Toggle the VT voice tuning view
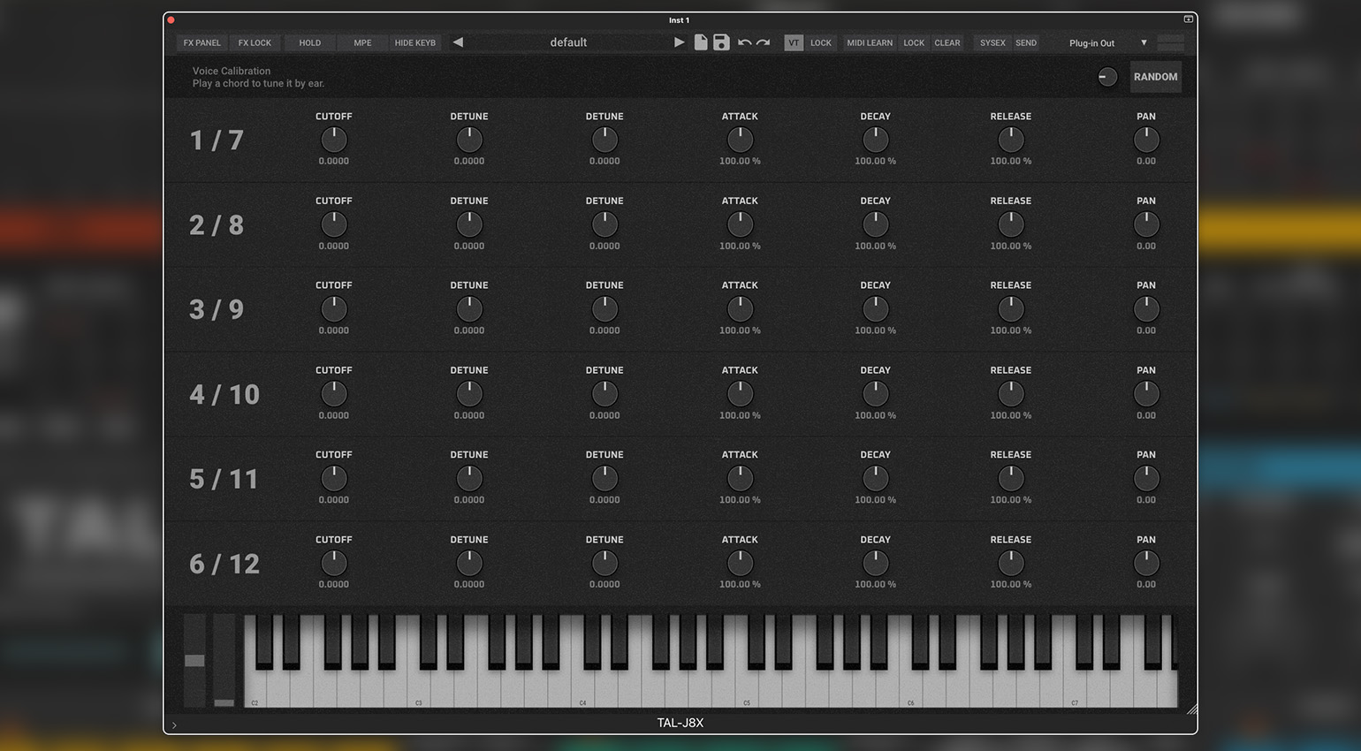 [794, 42]
